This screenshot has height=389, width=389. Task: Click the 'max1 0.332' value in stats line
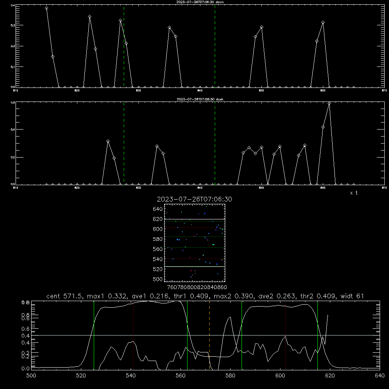(107, 296)
